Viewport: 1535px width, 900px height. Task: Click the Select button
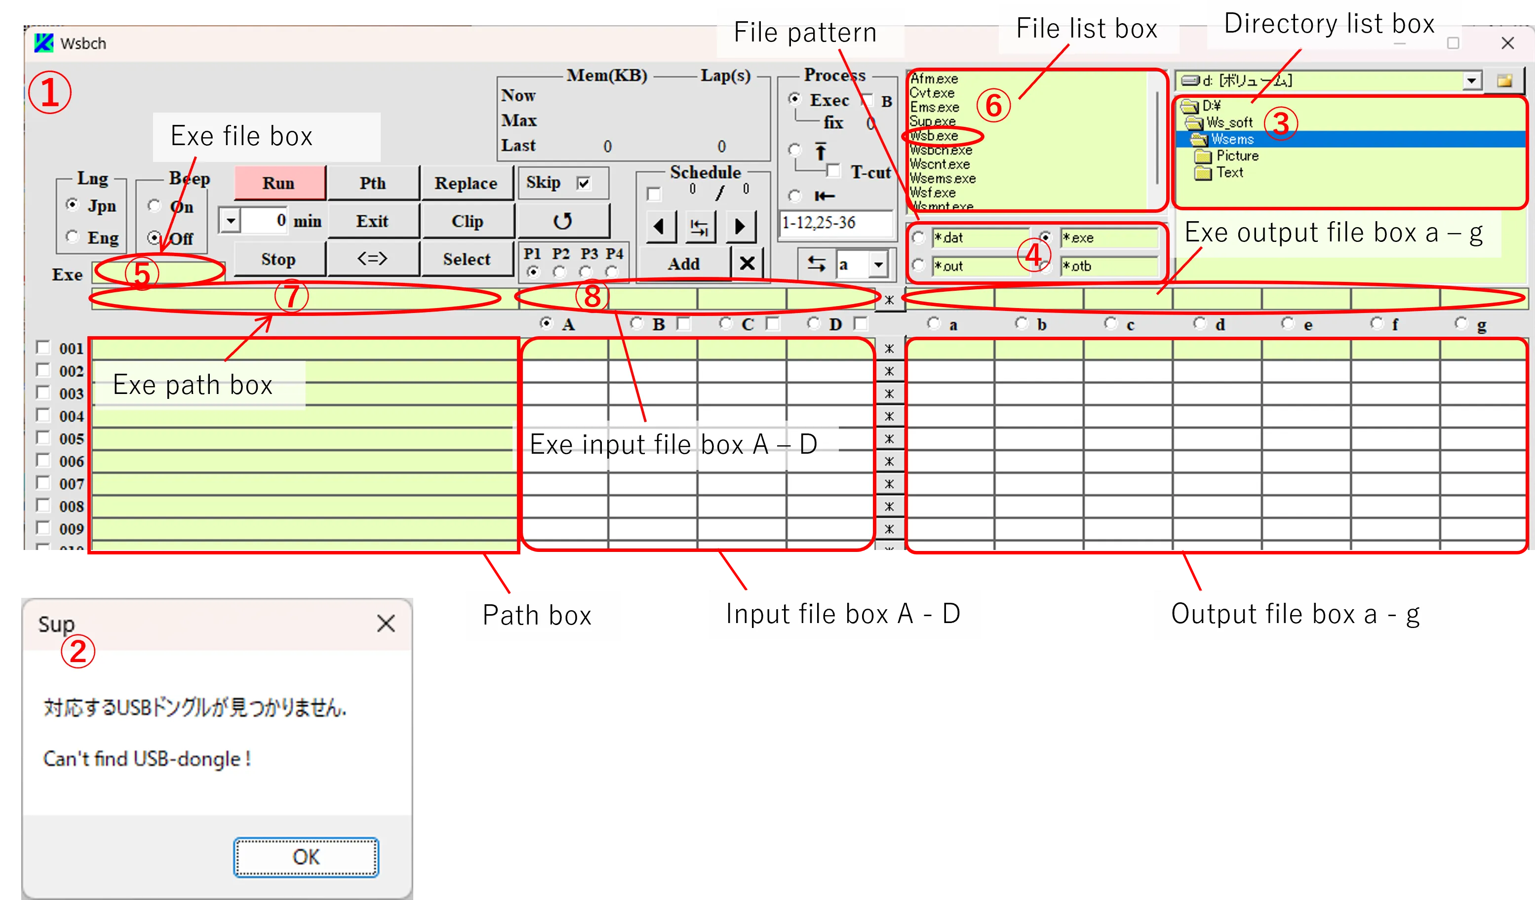(467, 259)
